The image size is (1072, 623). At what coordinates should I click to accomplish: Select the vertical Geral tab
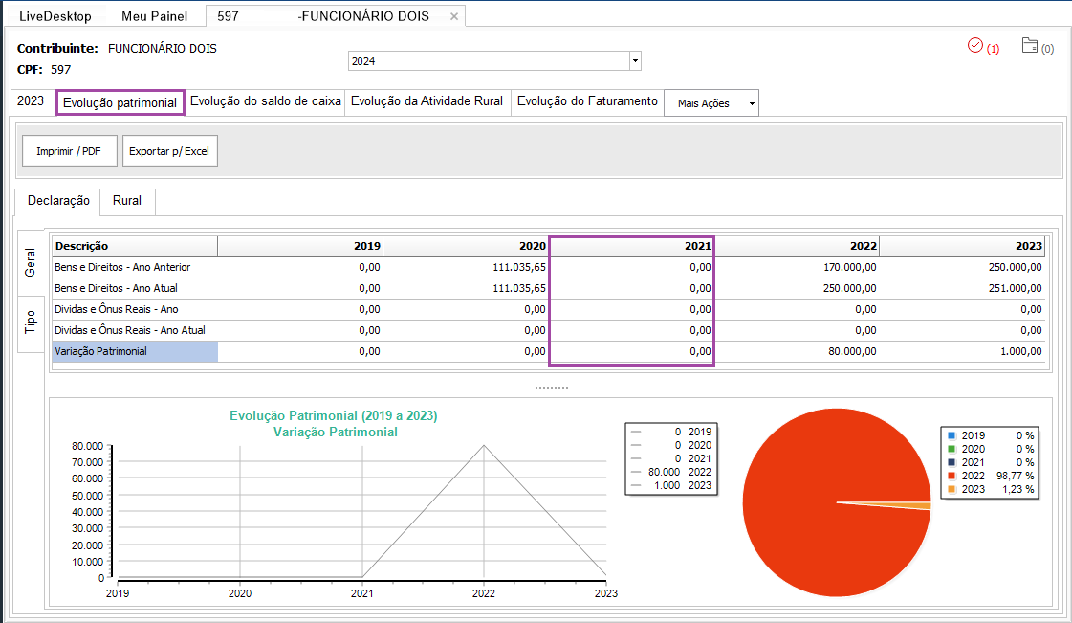click(30, 262)
